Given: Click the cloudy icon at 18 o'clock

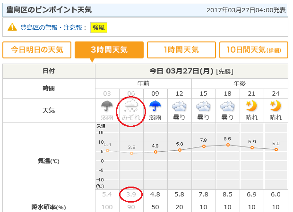Looking at the screenshot, I should 228,106.
